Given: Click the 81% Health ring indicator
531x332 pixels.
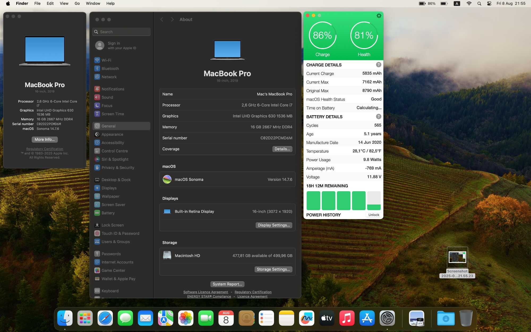Looking at the screenshot, I should pos(364,36).
